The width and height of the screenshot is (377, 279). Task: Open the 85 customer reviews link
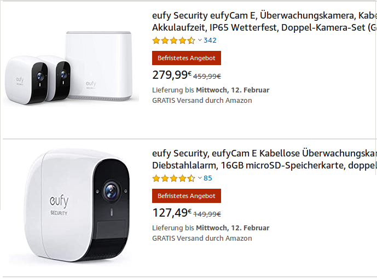(x=208, y=178)
